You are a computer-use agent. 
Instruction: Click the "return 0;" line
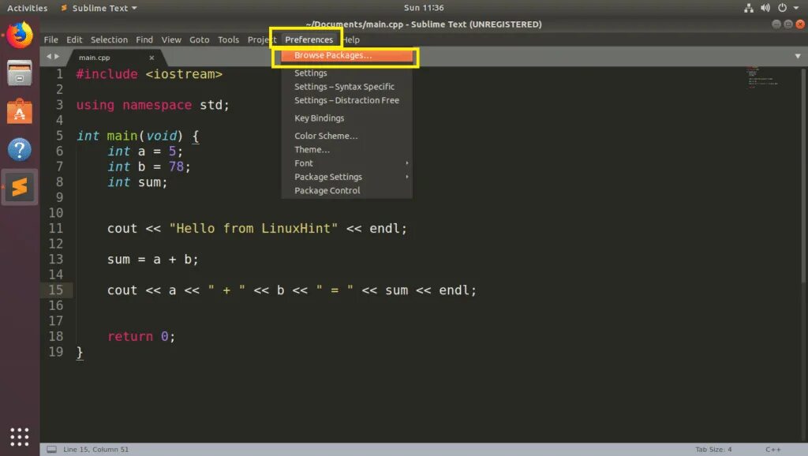tap(141, 336)
